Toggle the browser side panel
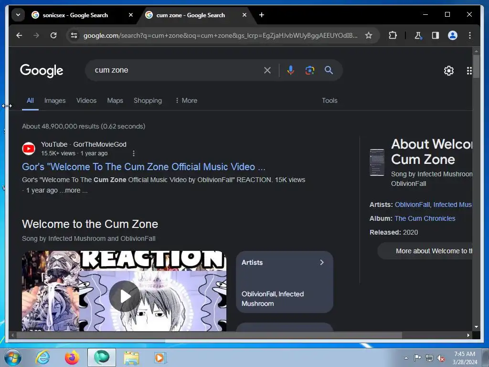The image size is (489, 367). pos(436,35)
